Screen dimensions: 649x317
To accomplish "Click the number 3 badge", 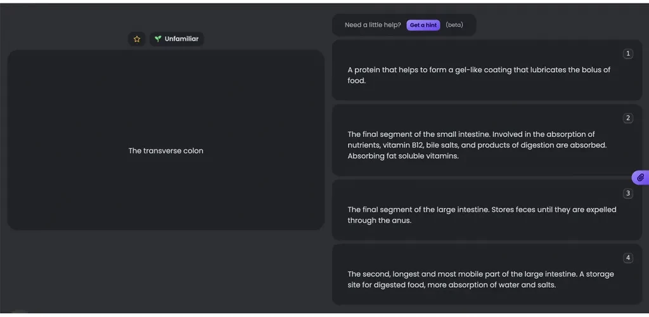I will click(627, 193).
